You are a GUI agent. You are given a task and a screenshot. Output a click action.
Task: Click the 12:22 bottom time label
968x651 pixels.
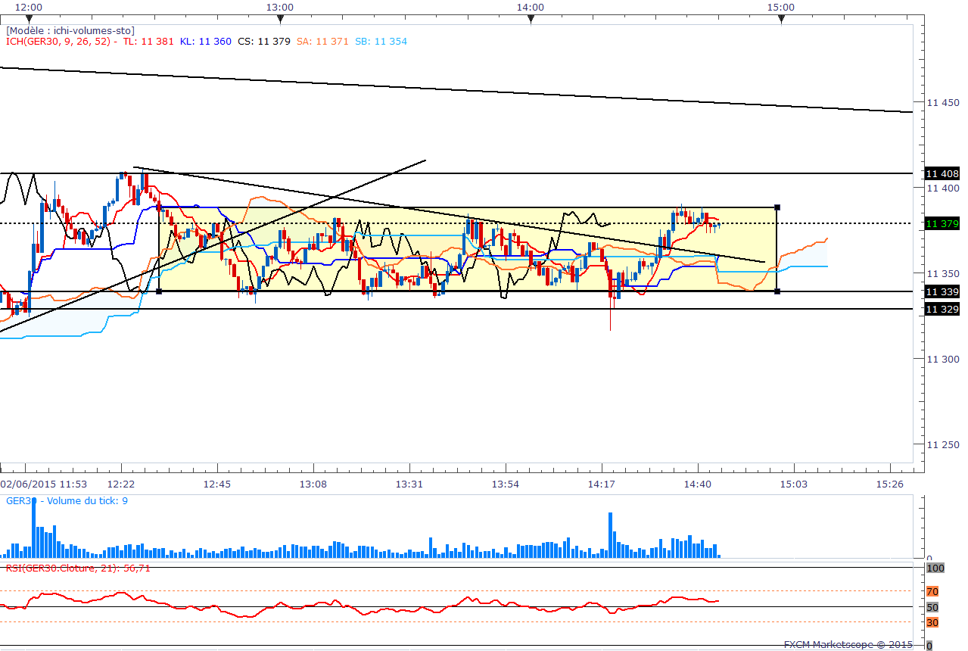pos(121,484)
